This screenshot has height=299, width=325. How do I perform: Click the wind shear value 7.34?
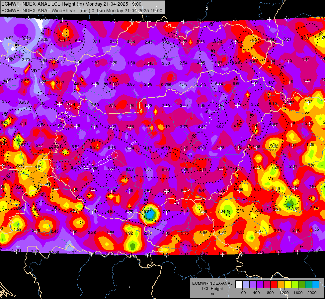(221, 211)
